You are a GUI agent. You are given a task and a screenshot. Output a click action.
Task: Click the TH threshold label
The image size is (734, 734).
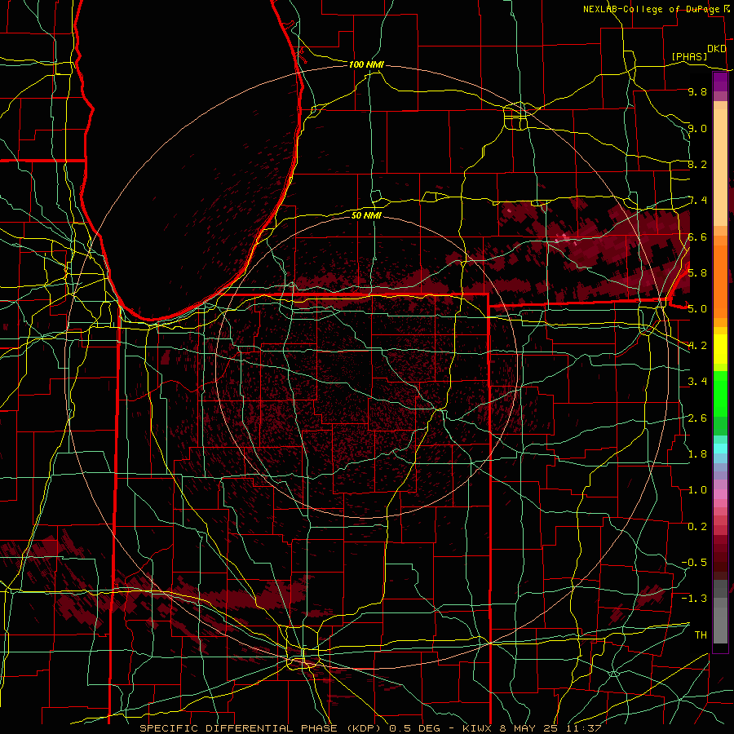pyautogui.click(x=701, y=635)
